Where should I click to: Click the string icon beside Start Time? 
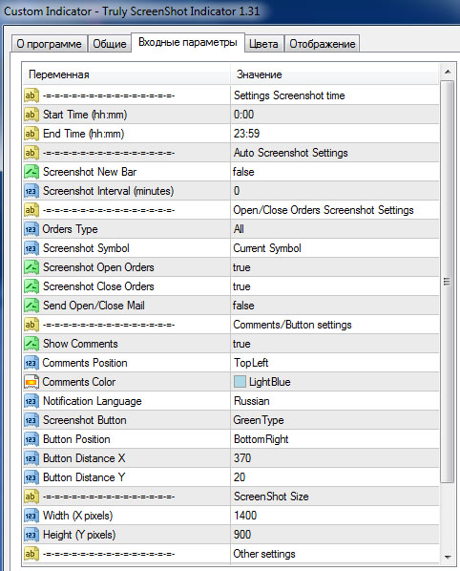click(31, 115)
